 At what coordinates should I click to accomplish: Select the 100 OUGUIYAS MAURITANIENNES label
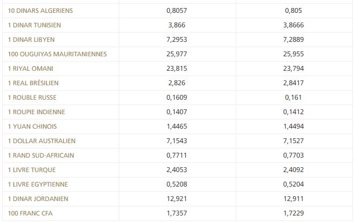point(58,54)
